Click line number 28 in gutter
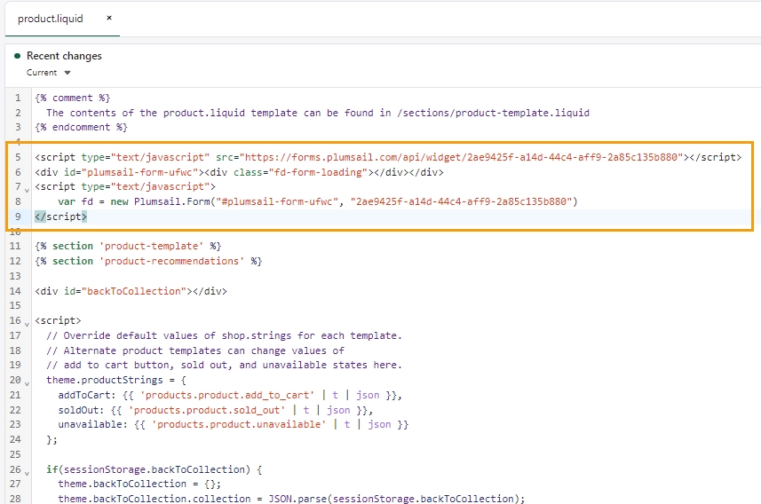 [15, 499]
